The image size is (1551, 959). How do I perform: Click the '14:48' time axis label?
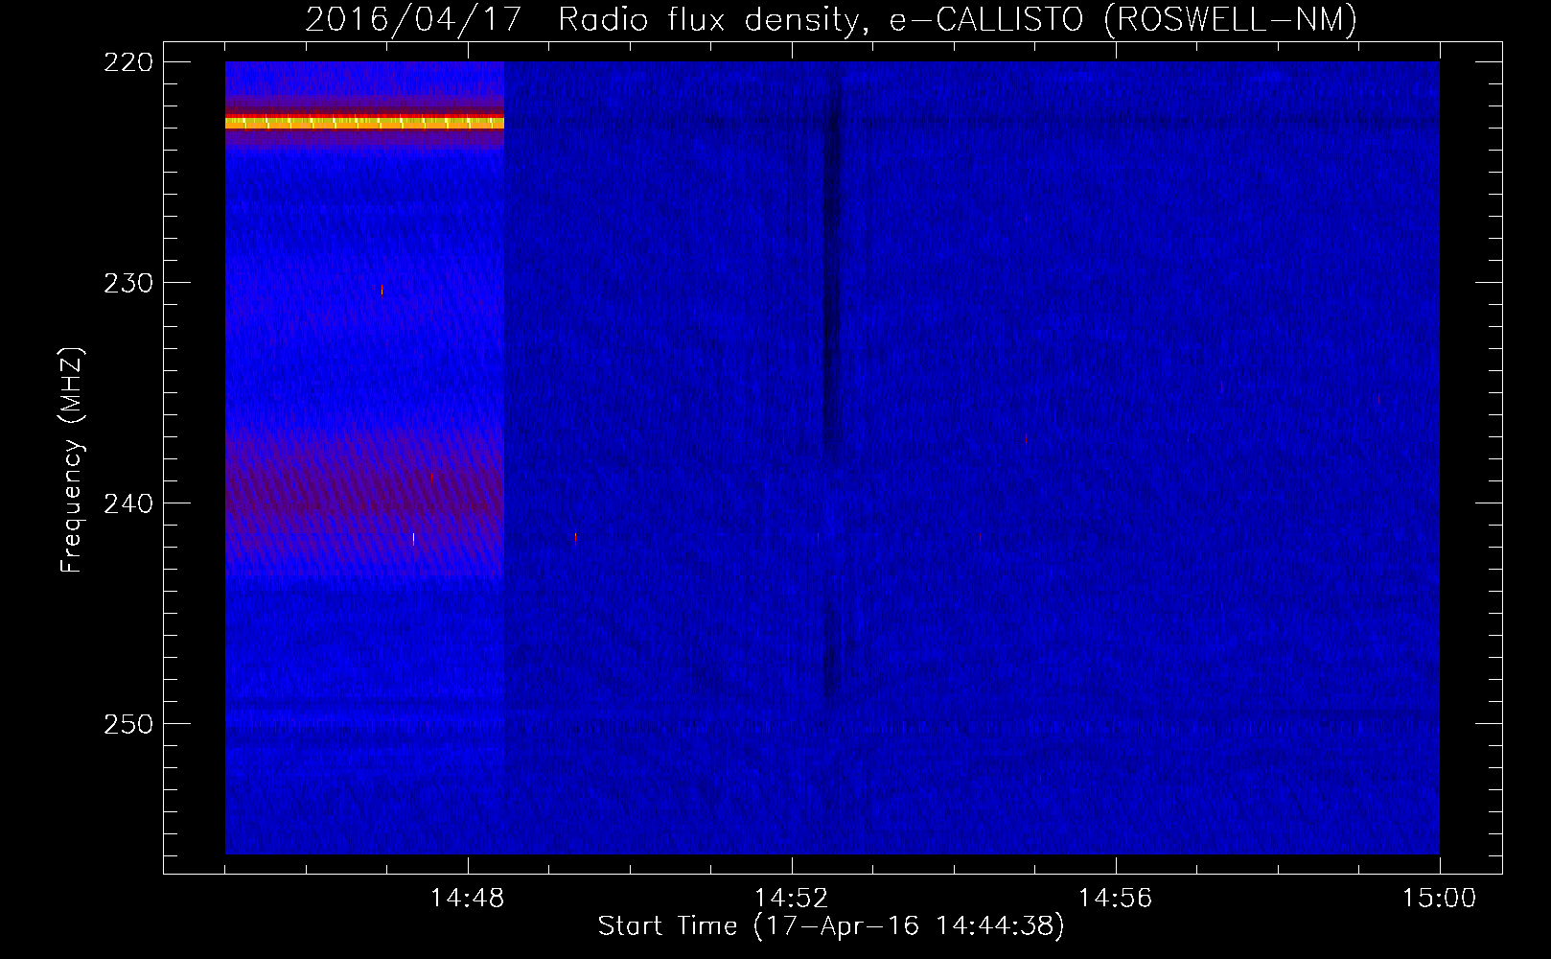468,899
